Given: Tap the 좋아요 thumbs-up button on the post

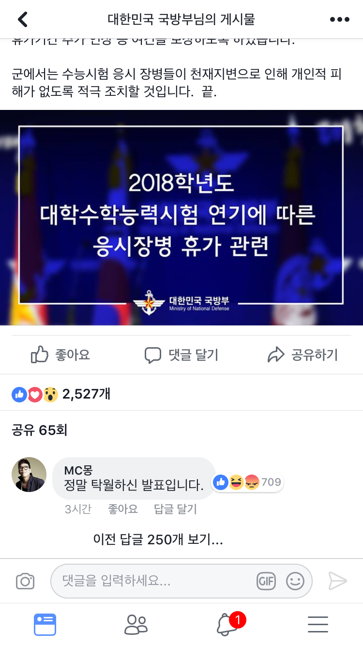Looking at the screenshot, I should (x=60, y=355).
